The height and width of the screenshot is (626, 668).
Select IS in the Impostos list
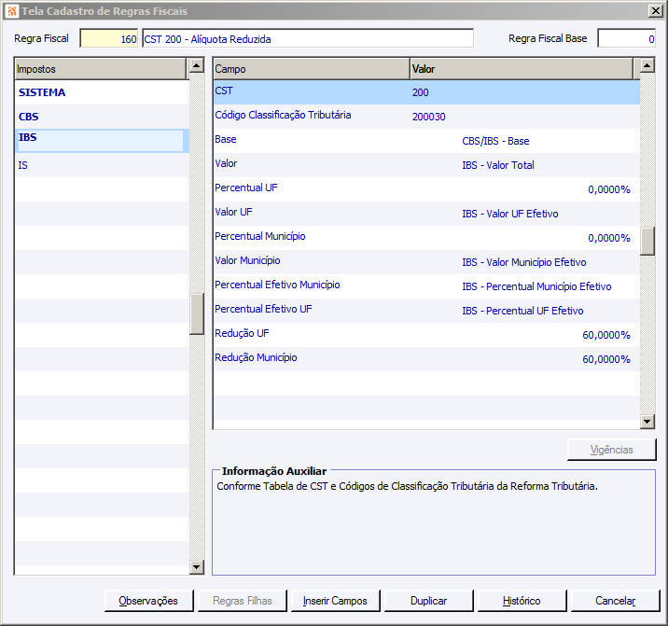(102, 165)
